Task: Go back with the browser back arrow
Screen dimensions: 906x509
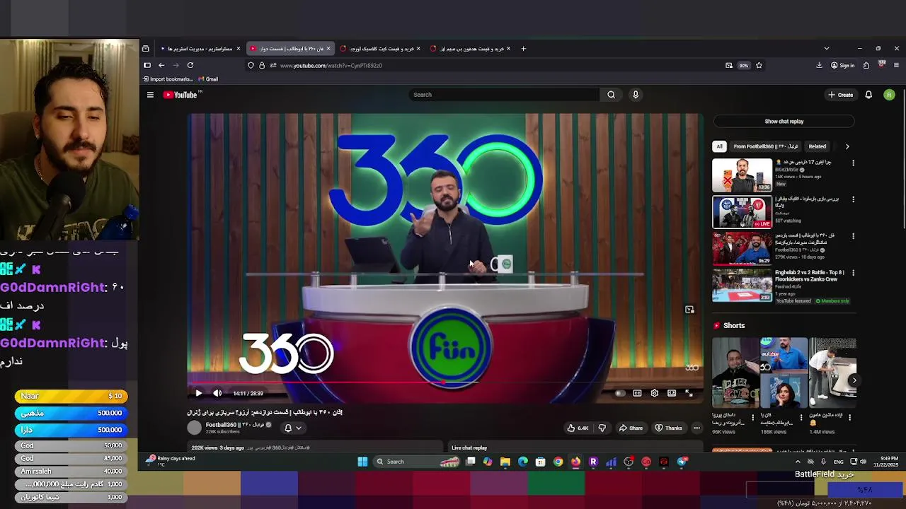Action: pyautogui.click(x=161, y=65)
